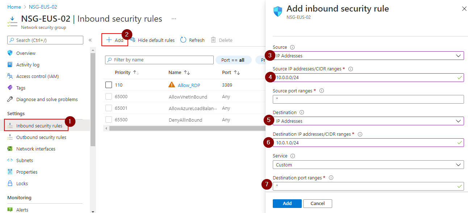Click the Source port ranges field
Screen dimensions: 468x213
point(368,99)
